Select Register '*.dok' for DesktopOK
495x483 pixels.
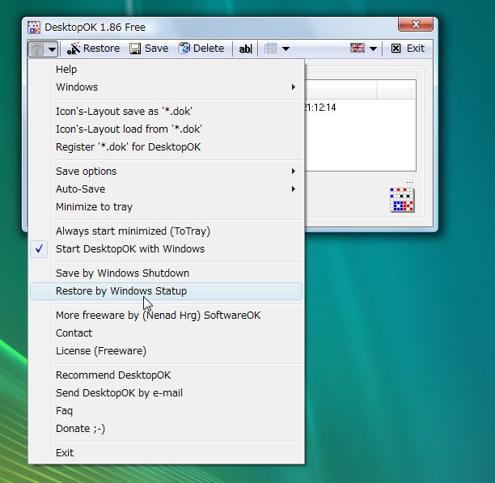[x=166, y=147]
